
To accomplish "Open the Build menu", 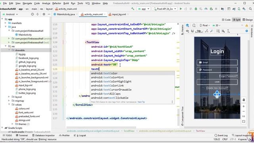I will [x=66, y=3].
